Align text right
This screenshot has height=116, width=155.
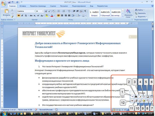point(65,16)
